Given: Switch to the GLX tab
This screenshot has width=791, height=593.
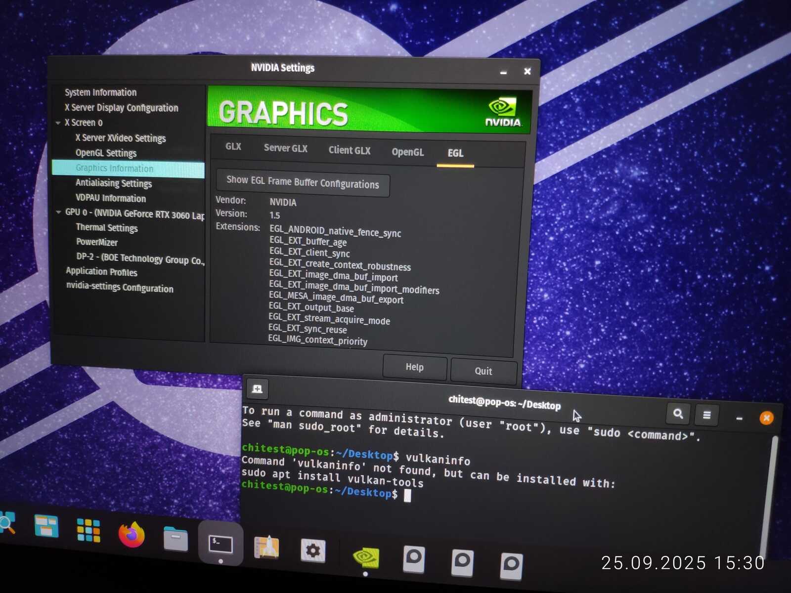Looking at the screenshot, I should [x=233, y=146].
